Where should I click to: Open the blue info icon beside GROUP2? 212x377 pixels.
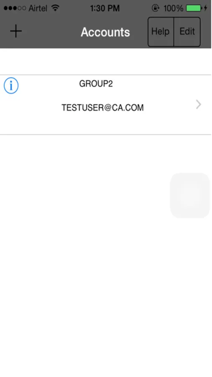pyautogui.click(x=11, y=85)
